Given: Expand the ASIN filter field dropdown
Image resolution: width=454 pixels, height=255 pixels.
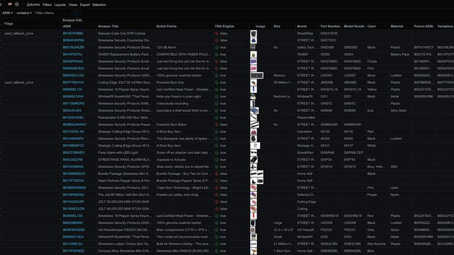Looking at the screenshot, I should click(7, 13).
